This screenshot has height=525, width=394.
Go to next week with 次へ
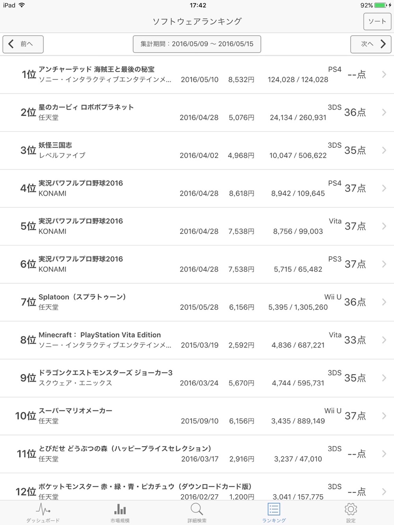coord(371,44)
